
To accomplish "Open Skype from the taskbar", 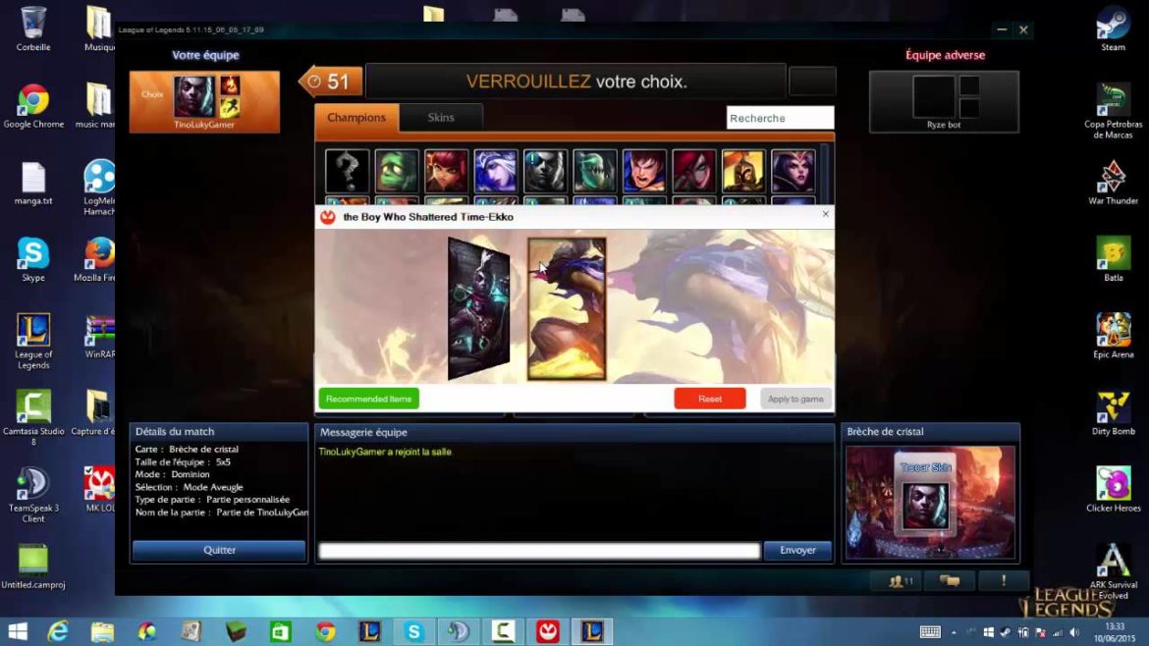I will pyautogui.click(x=413, y=631).
